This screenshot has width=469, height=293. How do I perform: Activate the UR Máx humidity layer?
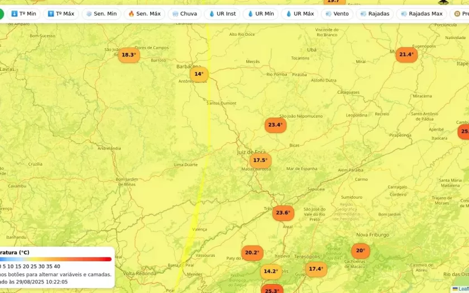click(x=299, y=14)
